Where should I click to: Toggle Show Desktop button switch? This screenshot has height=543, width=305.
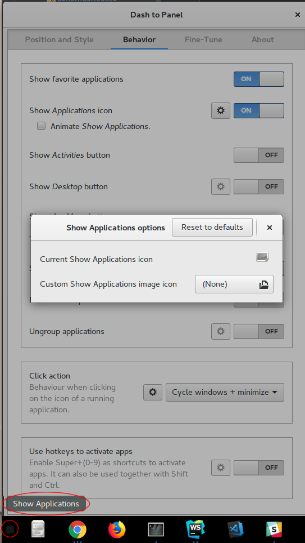pyautogui.click(x=259, y=186)
